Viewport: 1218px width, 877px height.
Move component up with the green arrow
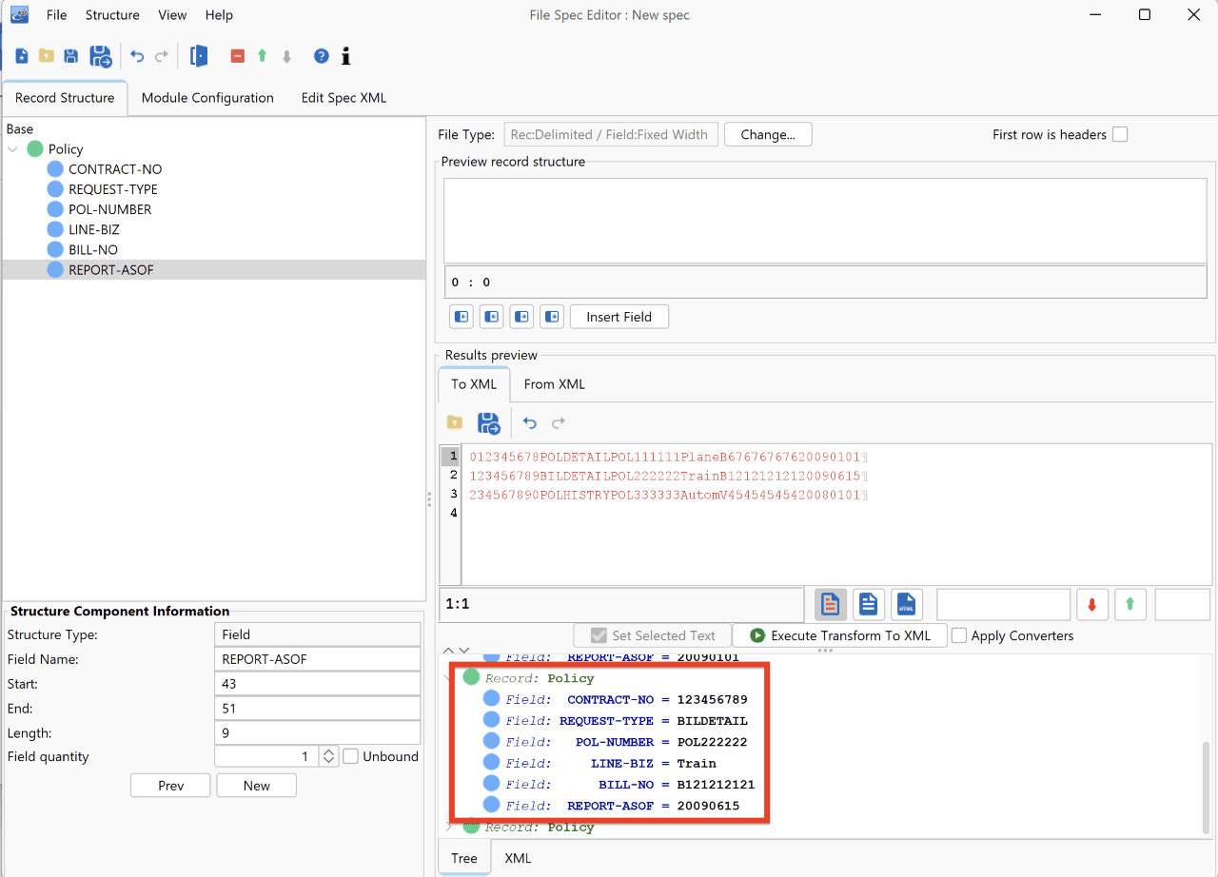[x=262, y=56]
